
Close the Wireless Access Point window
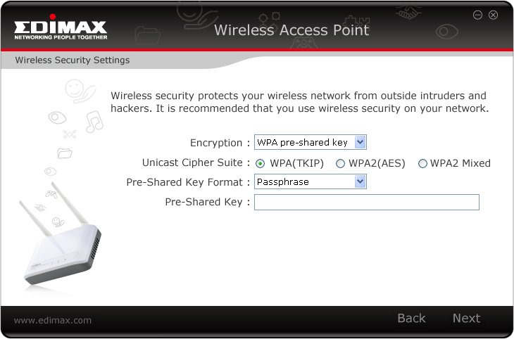pos(493,15)
